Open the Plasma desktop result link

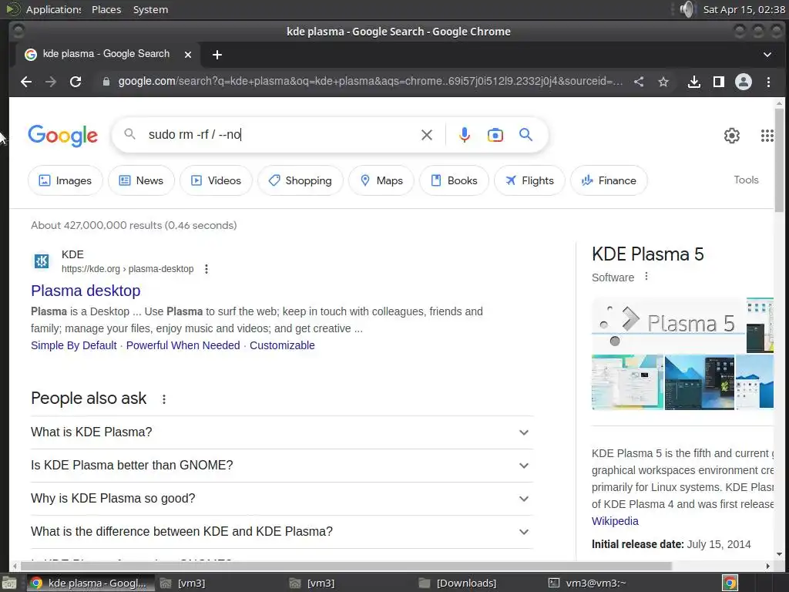click(x=86, y=291)
